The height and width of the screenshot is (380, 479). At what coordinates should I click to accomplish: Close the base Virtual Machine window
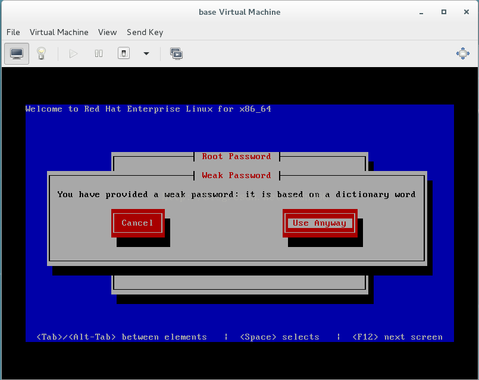pos(466,12)
